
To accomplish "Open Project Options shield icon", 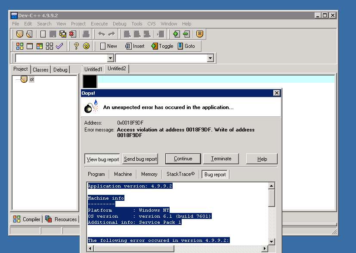I will tap(200, 34).
